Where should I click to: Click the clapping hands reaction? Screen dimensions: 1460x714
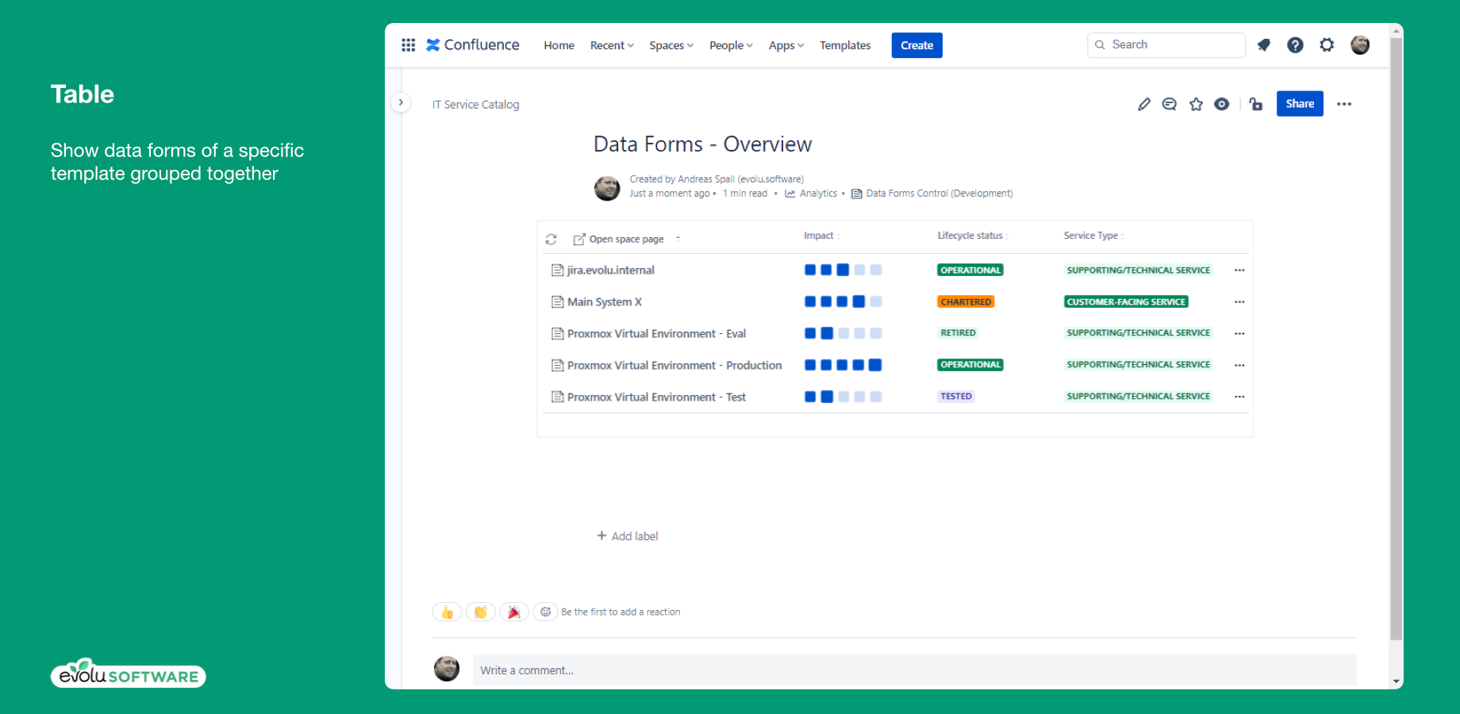pos(481,612)
